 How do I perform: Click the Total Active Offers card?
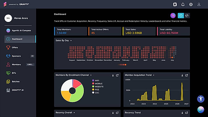coord(105,31)
